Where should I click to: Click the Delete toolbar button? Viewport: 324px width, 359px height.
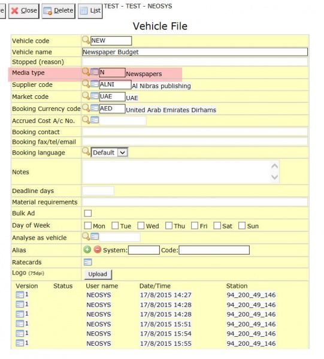coord(58,11)
